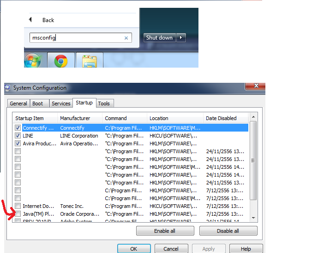
Task: Click Disable all button
Action: pyautogui.click(x=228, y=231)
